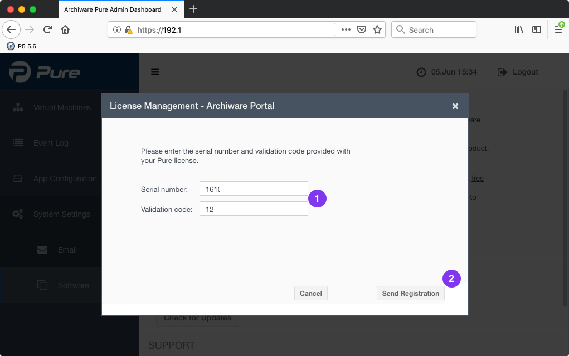Image resolution: width=569 pixels, height=356 pixels.
Task: Focus the Validation code field
Action: [254, 209]
